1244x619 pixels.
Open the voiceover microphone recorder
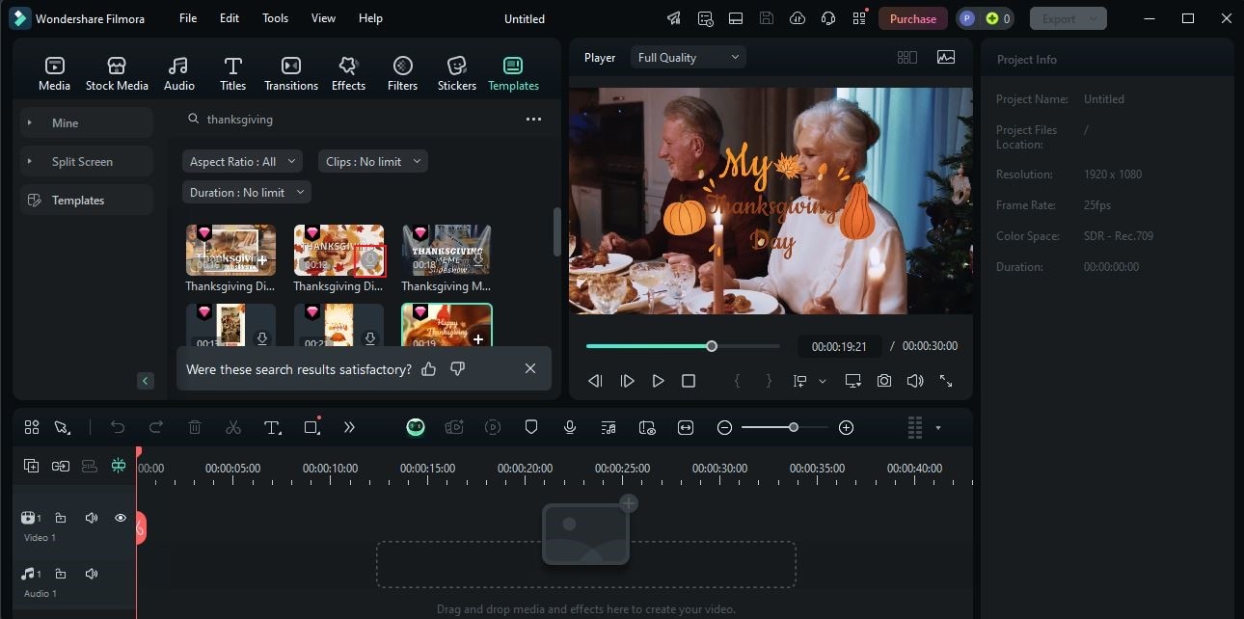pos(570,427)
